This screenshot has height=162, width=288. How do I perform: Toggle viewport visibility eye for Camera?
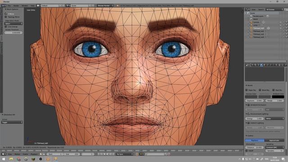click(x=280, y=22)
